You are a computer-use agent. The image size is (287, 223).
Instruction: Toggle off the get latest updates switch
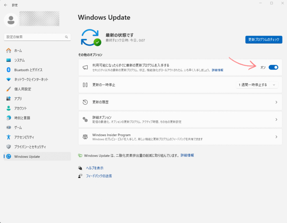point(274,67)
